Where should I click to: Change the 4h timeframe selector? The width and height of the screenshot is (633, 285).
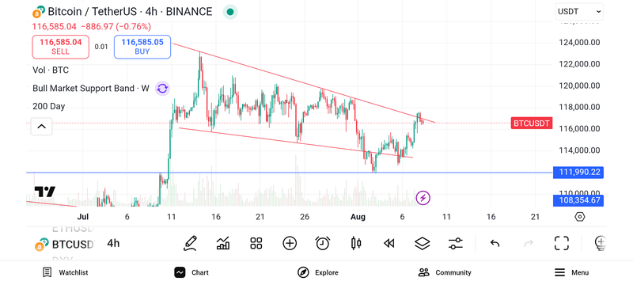click(113, 243)
